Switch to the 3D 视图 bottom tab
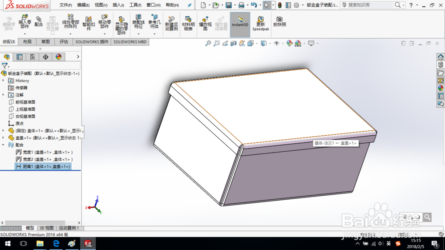This screenshot has height=250, width=445. click(46, 228)
